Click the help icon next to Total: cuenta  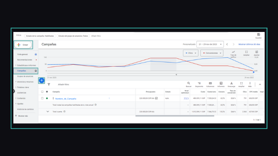click(x=64, y=112)
